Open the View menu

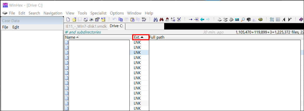pos(70,13)
